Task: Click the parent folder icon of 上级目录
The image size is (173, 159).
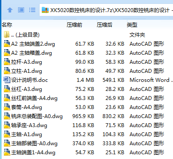Action: [6, 35]
